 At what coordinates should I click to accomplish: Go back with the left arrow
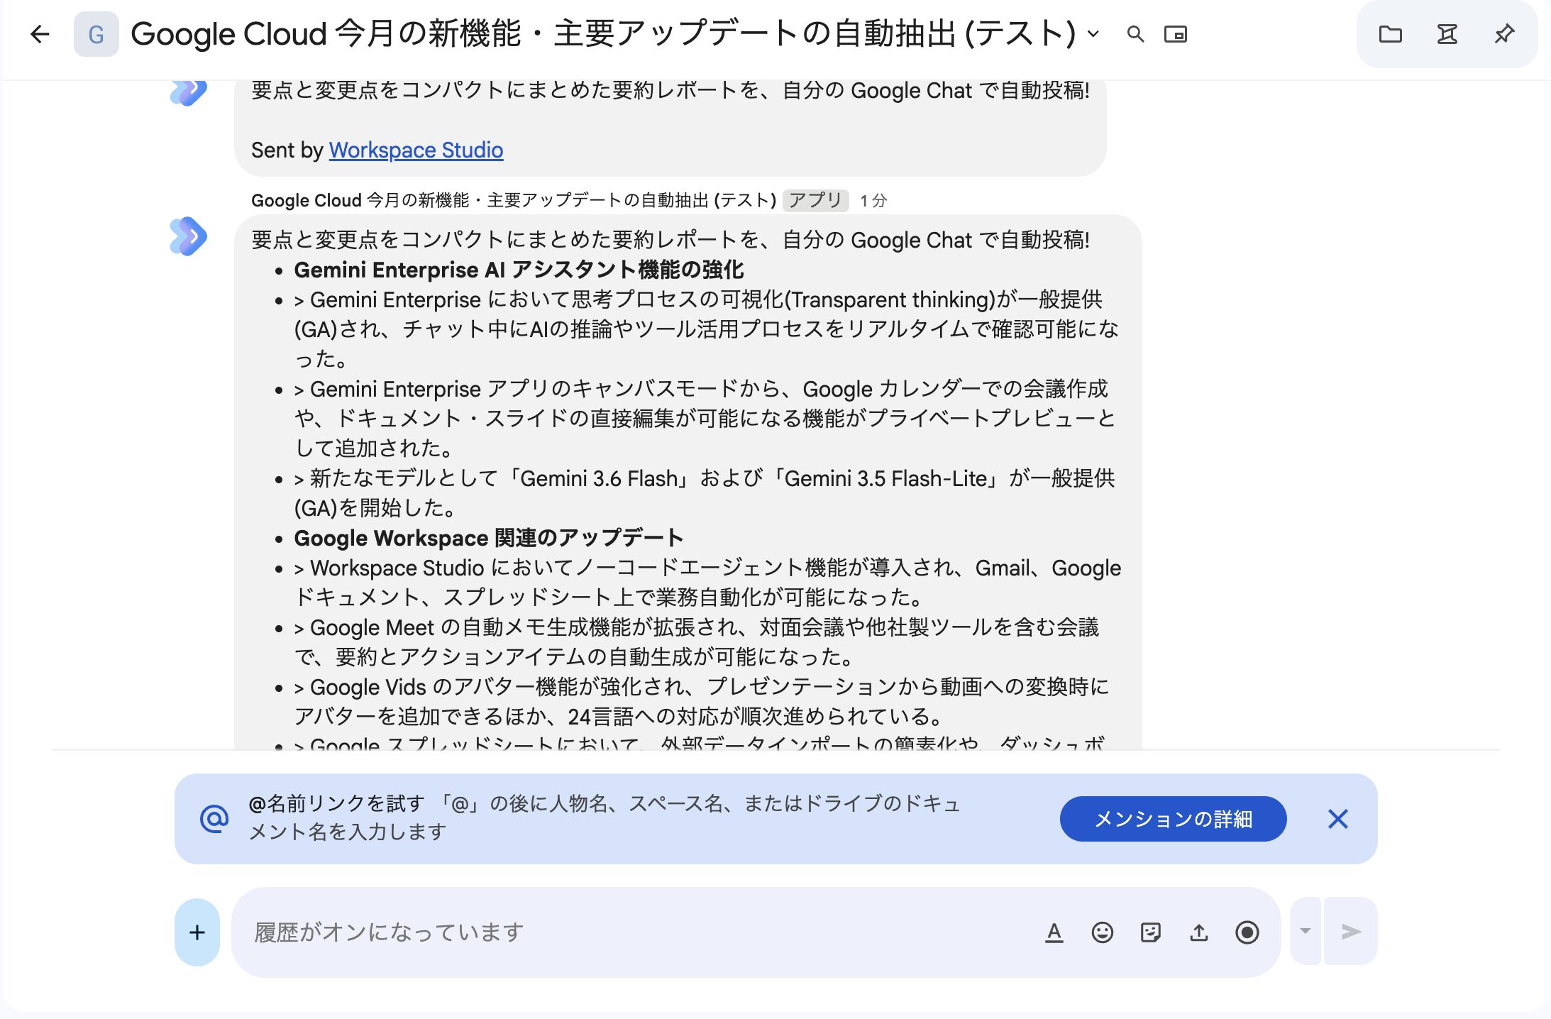tap(40, 34)
